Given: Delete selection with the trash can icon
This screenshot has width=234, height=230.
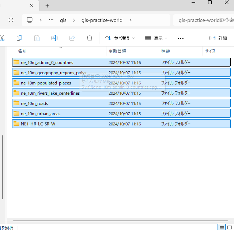Looking at the screenshot, I should tap(90, 38).
